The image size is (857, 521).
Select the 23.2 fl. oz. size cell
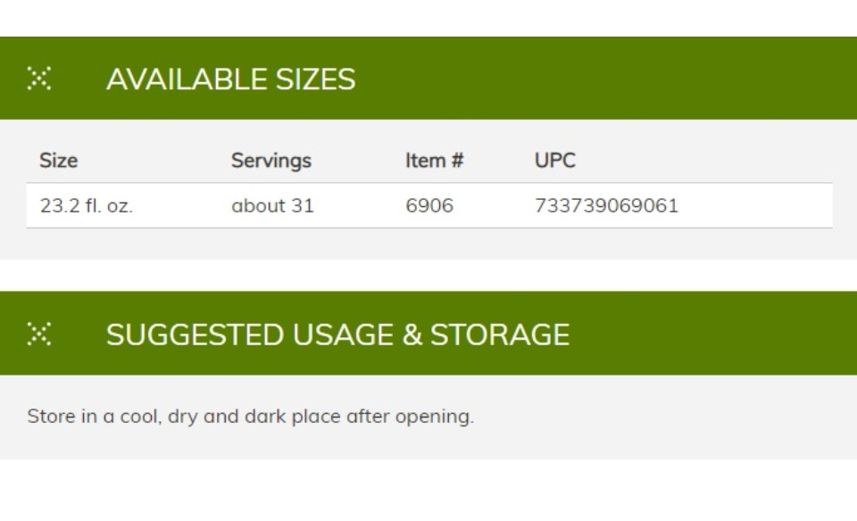(87, 206)
